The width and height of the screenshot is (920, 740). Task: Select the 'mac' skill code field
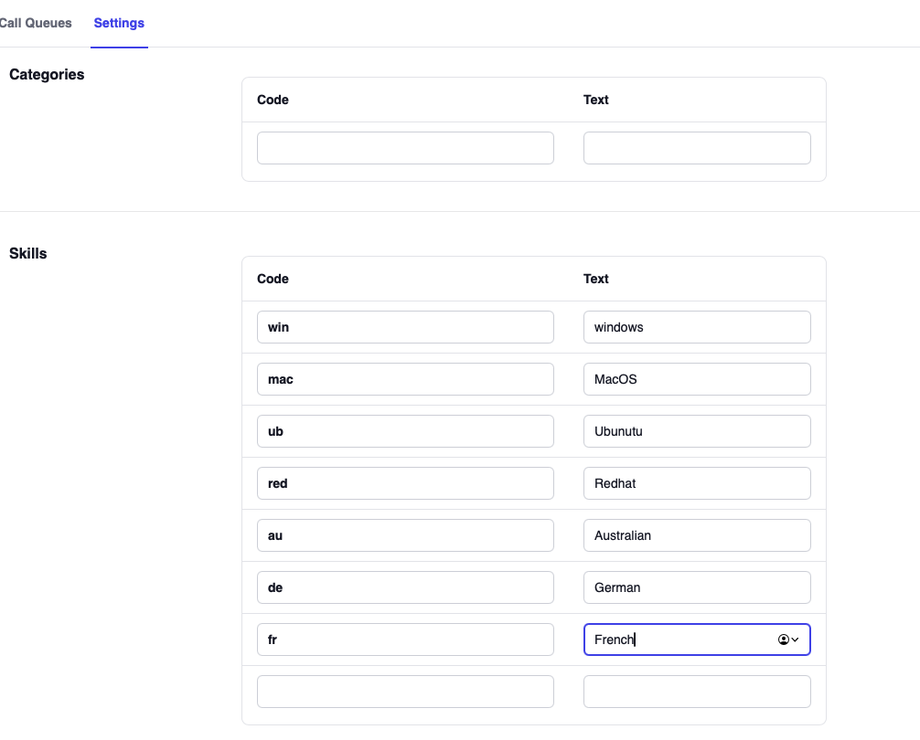tap(405, 379)
